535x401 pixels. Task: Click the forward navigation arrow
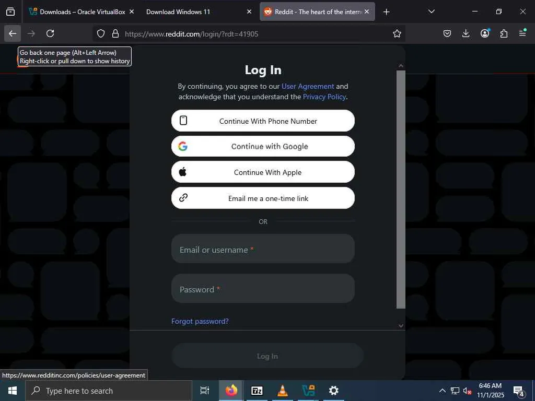click(31, 33)
